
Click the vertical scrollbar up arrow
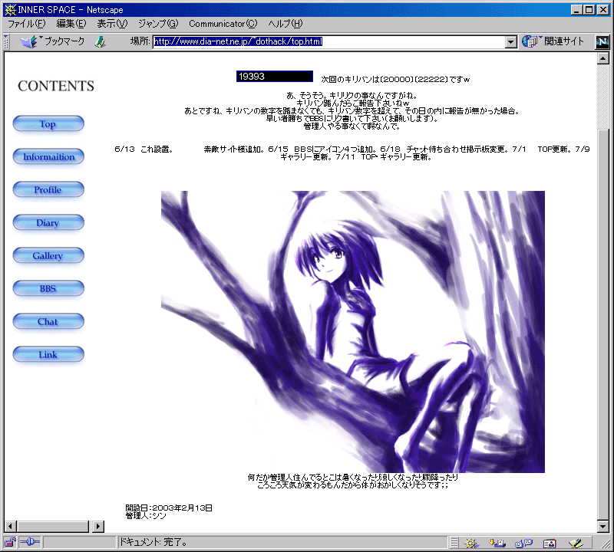coord(603,59)
